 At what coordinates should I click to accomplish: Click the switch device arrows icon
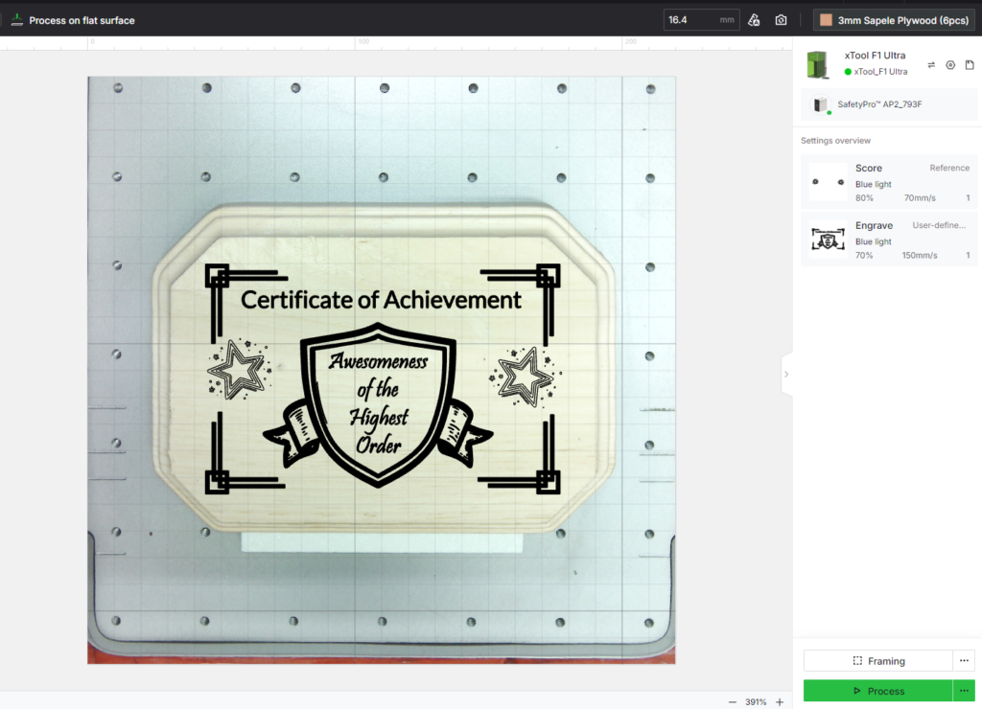[931, 65]
